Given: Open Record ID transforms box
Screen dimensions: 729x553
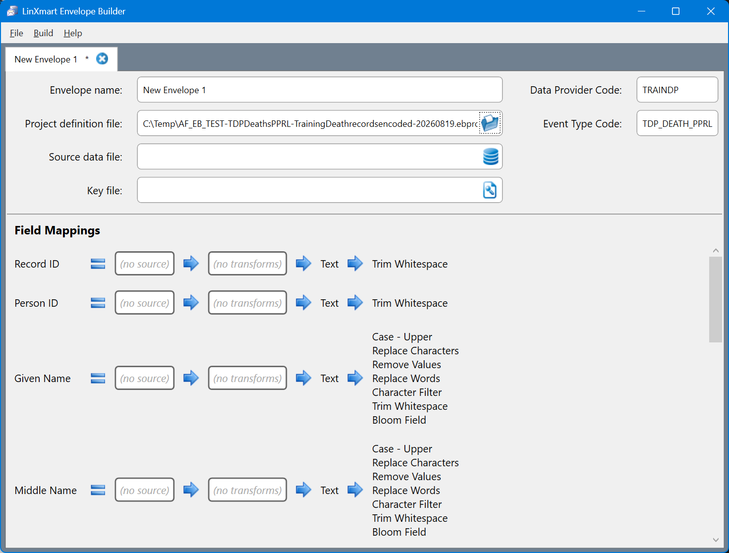Looking at the screenshot, I should tap(247, 264).
